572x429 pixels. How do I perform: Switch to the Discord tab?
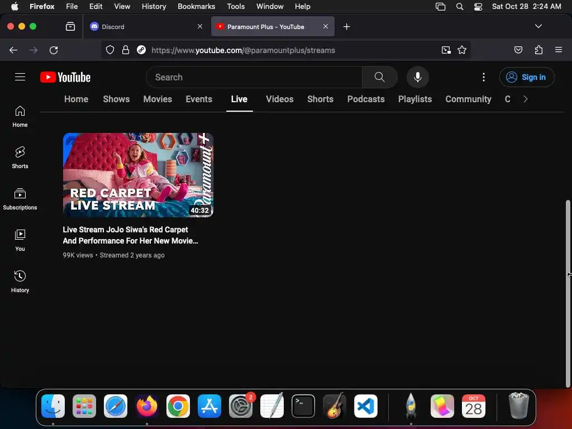click(x=146, y=27)
